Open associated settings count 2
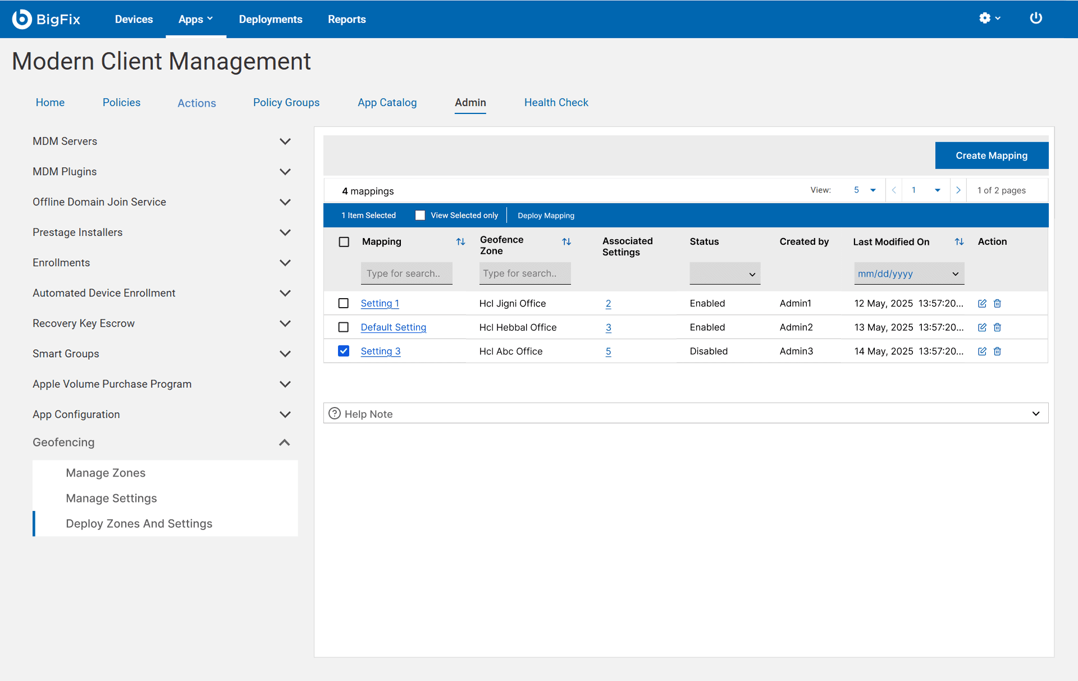Viewport: 1078px width, 681px height. (608, 304)
